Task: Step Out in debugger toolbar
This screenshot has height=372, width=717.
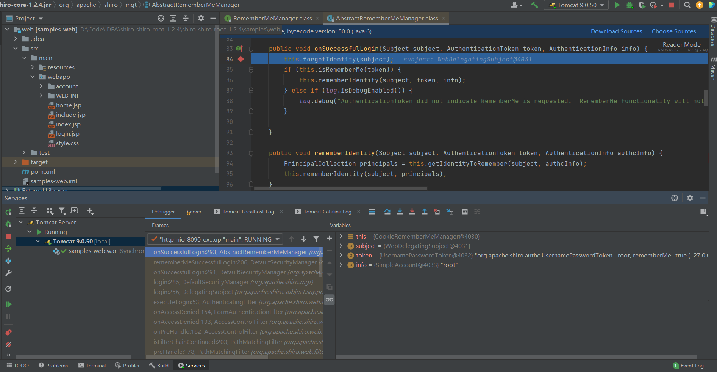Action: [425, 212]
